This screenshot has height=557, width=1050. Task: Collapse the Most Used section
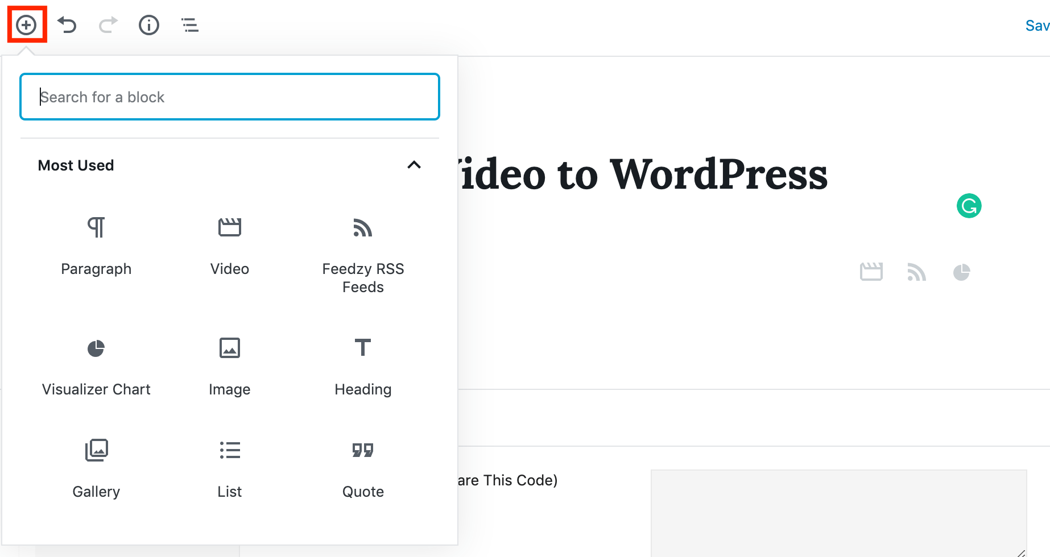coord(414,165)
